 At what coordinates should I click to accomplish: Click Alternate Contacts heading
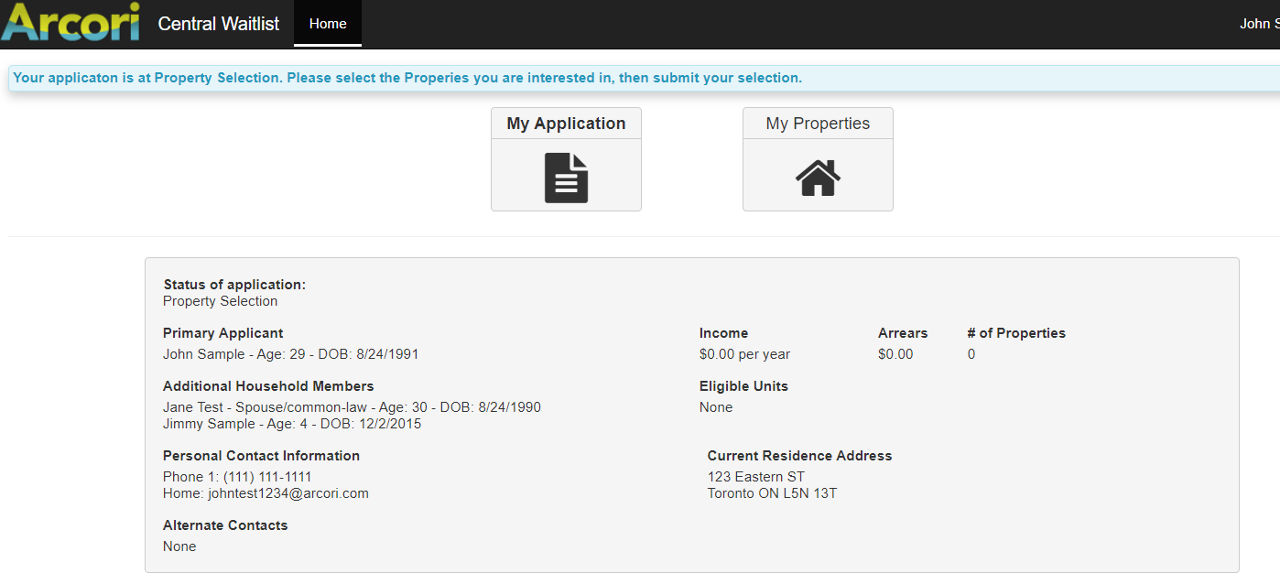[225, 525]
